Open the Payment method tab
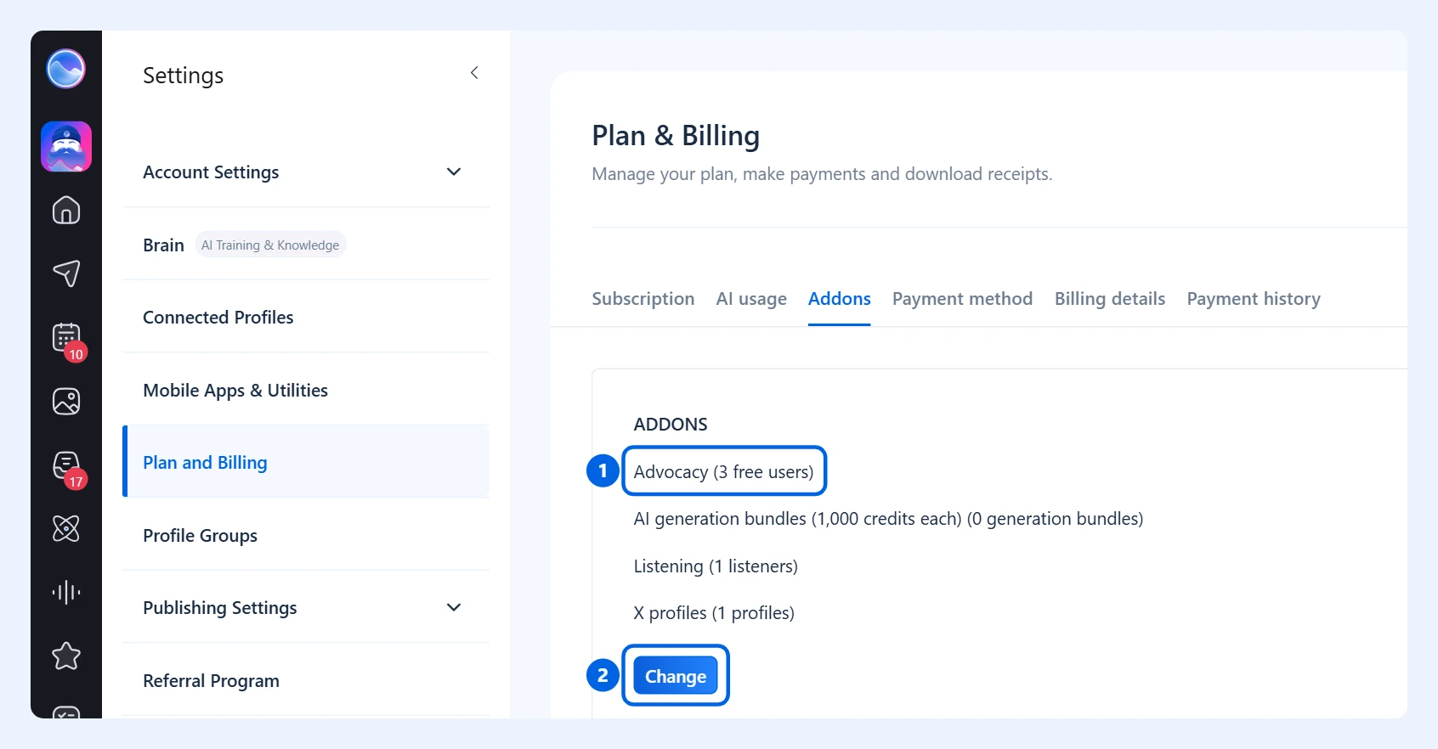Viewport: 1438px width, 749px height. click(x=962, y=299)
